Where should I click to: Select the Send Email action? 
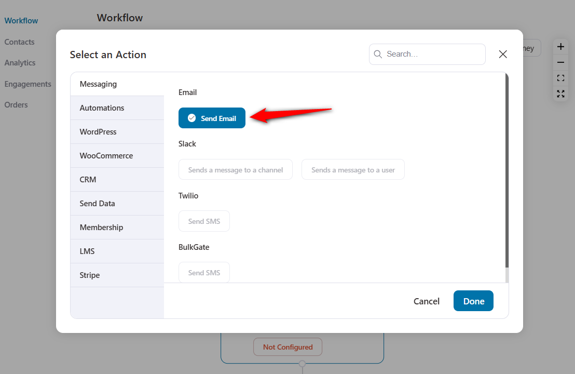click(x=212, y=118)
